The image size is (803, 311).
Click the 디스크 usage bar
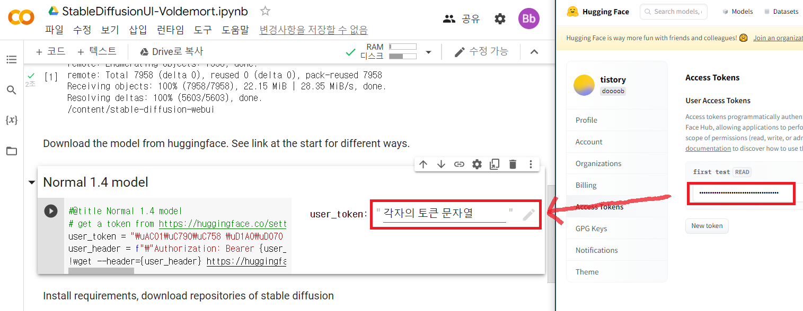coord(403,56)
